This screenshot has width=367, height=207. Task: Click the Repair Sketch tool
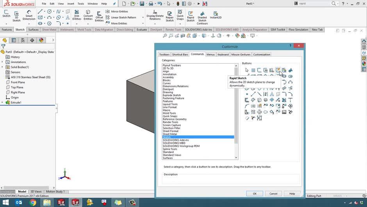[x=170, y=16]
